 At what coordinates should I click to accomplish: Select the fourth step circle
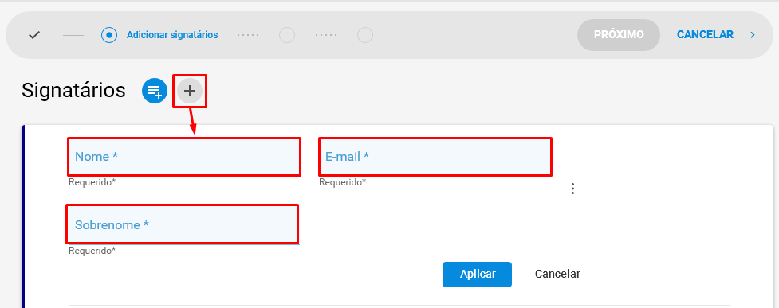[365, 35]
